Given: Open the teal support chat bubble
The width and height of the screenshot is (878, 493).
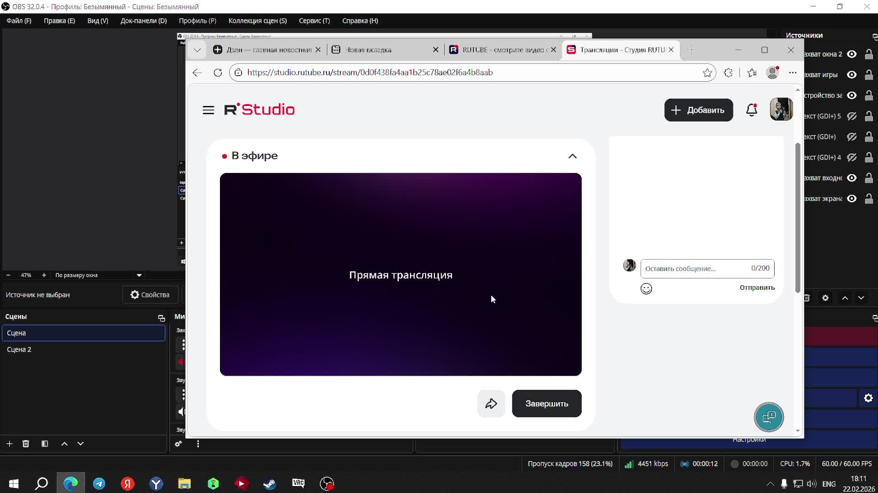Looking at the screenshot, I should [769, 417].
